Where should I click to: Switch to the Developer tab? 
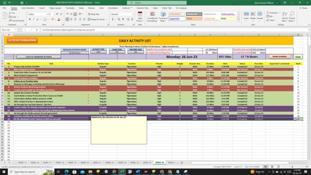coord(113,8)
